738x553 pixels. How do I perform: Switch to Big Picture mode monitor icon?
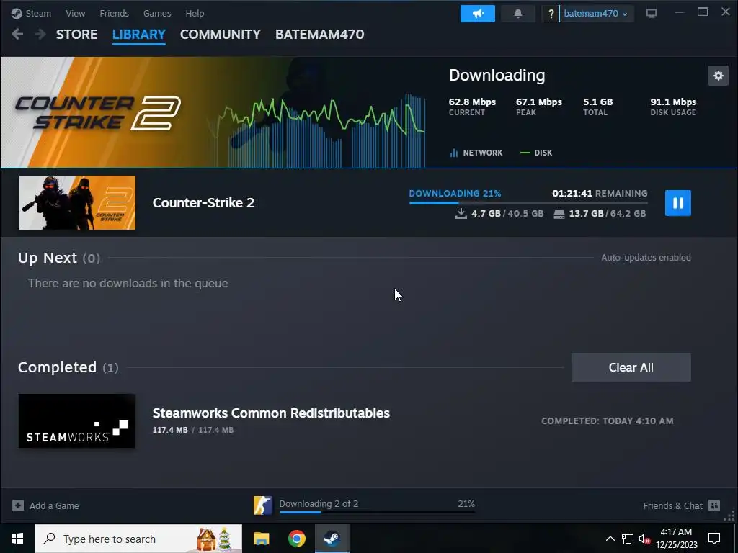[652, 14]
